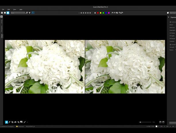The height and width of the screenshot is (133, 176).
Task: Click the reject flag icon
Action: click(115, 13)
